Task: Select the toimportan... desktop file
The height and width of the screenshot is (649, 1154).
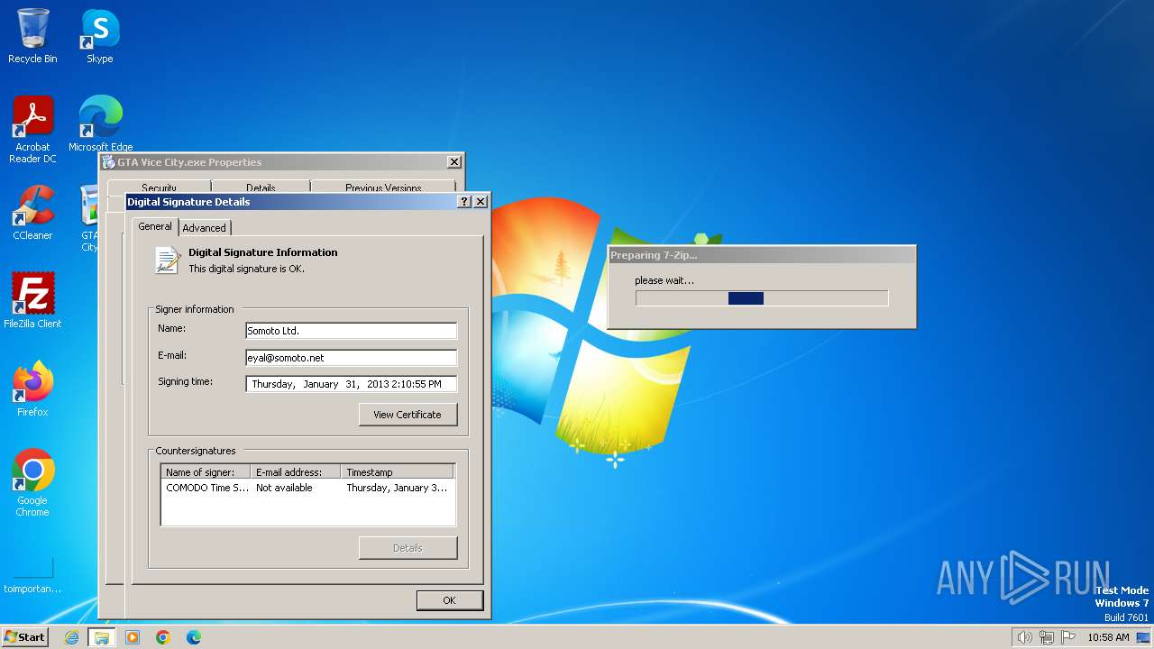Action: tap(32, 575)
